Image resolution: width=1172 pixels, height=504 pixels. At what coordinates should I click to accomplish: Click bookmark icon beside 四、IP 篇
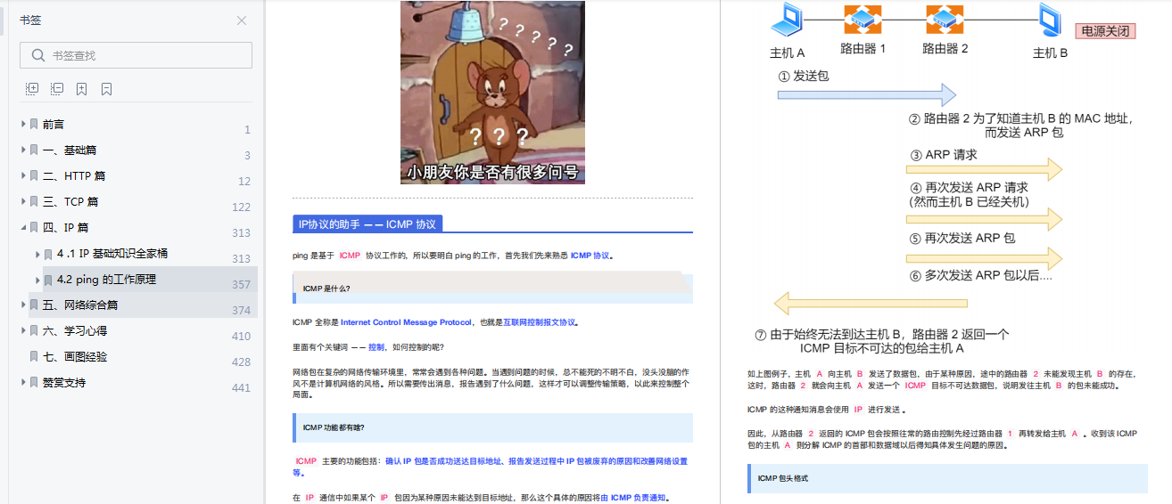coord(34,227)
